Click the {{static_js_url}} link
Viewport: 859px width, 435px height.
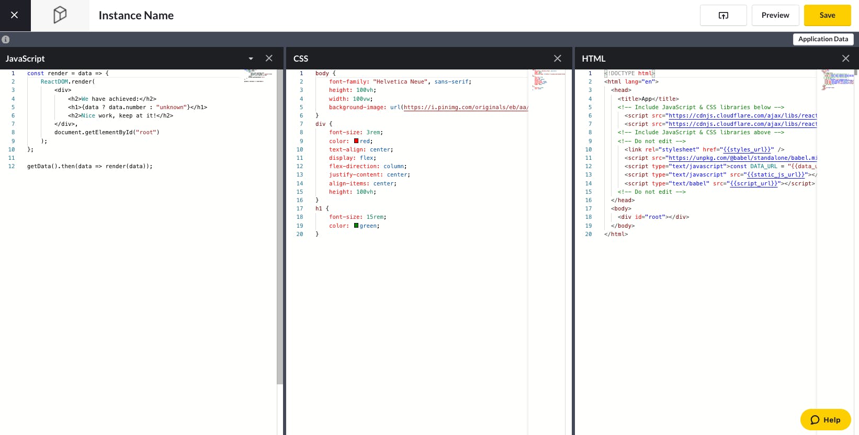776,174
